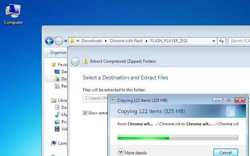
Task: Click the Explorer search field
Action: tap(239, 41)
